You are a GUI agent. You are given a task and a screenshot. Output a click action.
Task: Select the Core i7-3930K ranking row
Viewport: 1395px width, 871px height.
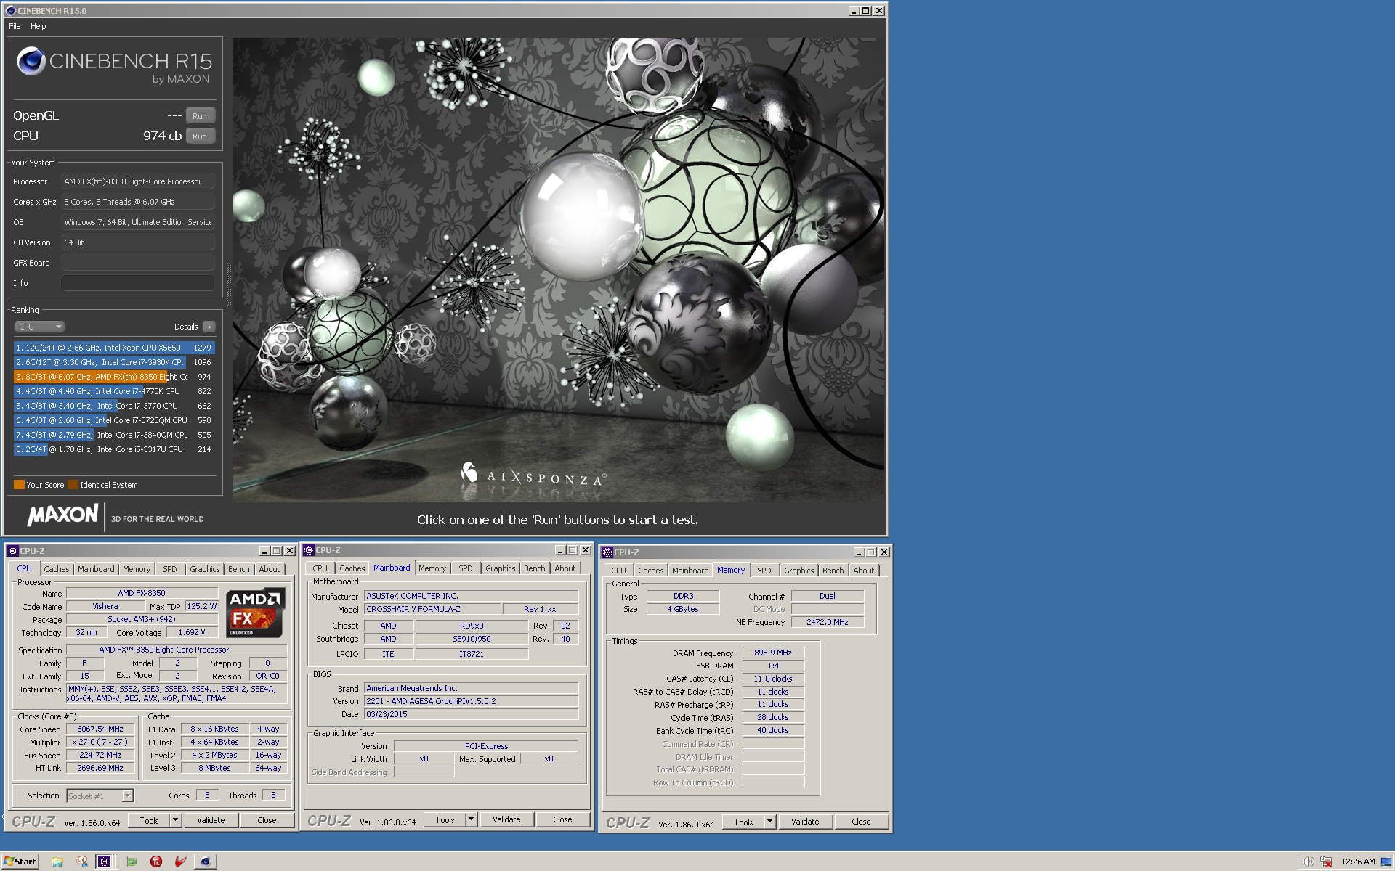pyautogui.click(x=114, y=362)
